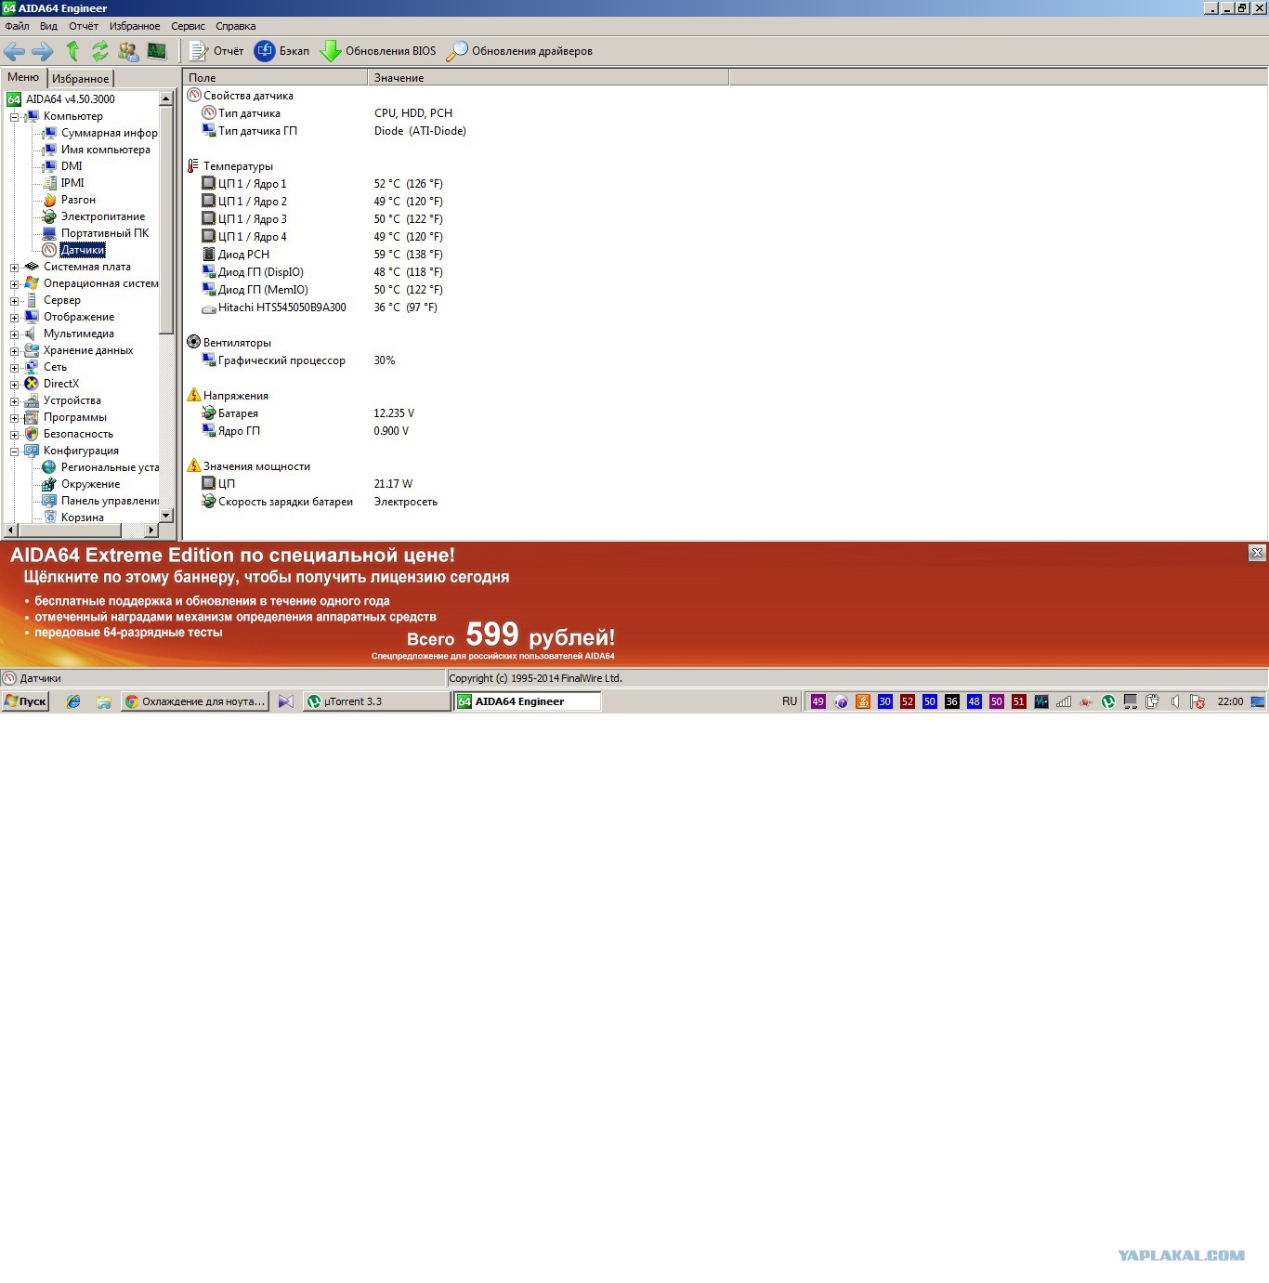Expand the Мультимедиа tree node
1269x1283 pixels.
pyautogui.click(x=14, y=334)
